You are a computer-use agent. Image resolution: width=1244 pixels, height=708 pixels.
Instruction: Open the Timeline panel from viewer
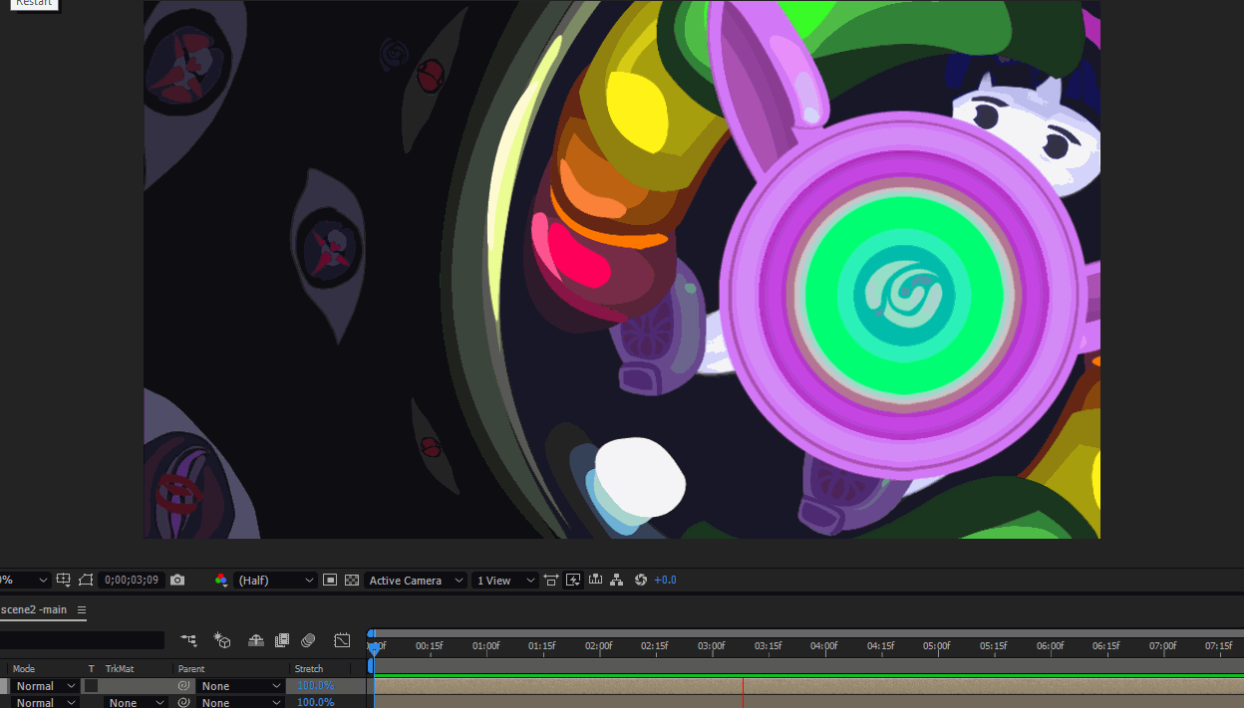595,580
